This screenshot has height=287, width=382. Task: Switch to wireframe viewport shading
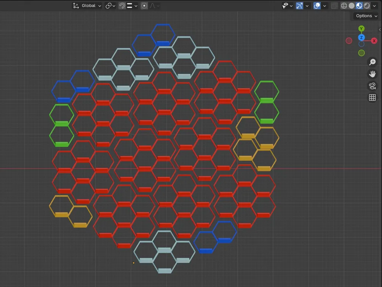coord(344,6)
